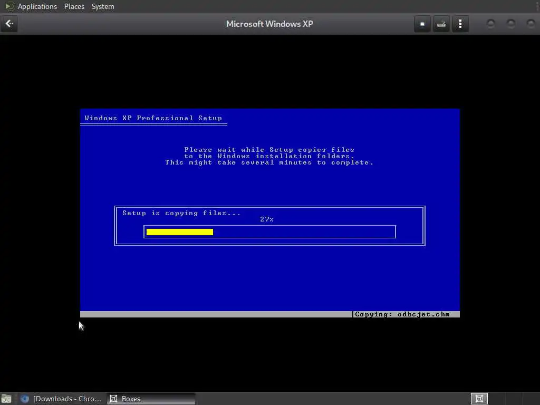Click the 27% progress text
This screenshot has height=405, width=540.
267,219
